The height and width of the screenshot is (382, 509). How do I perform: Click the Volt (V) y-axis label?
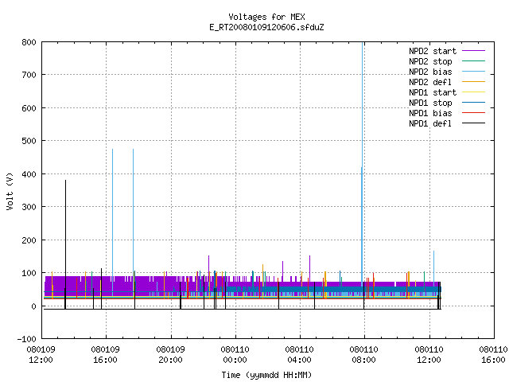coord(10,191)
